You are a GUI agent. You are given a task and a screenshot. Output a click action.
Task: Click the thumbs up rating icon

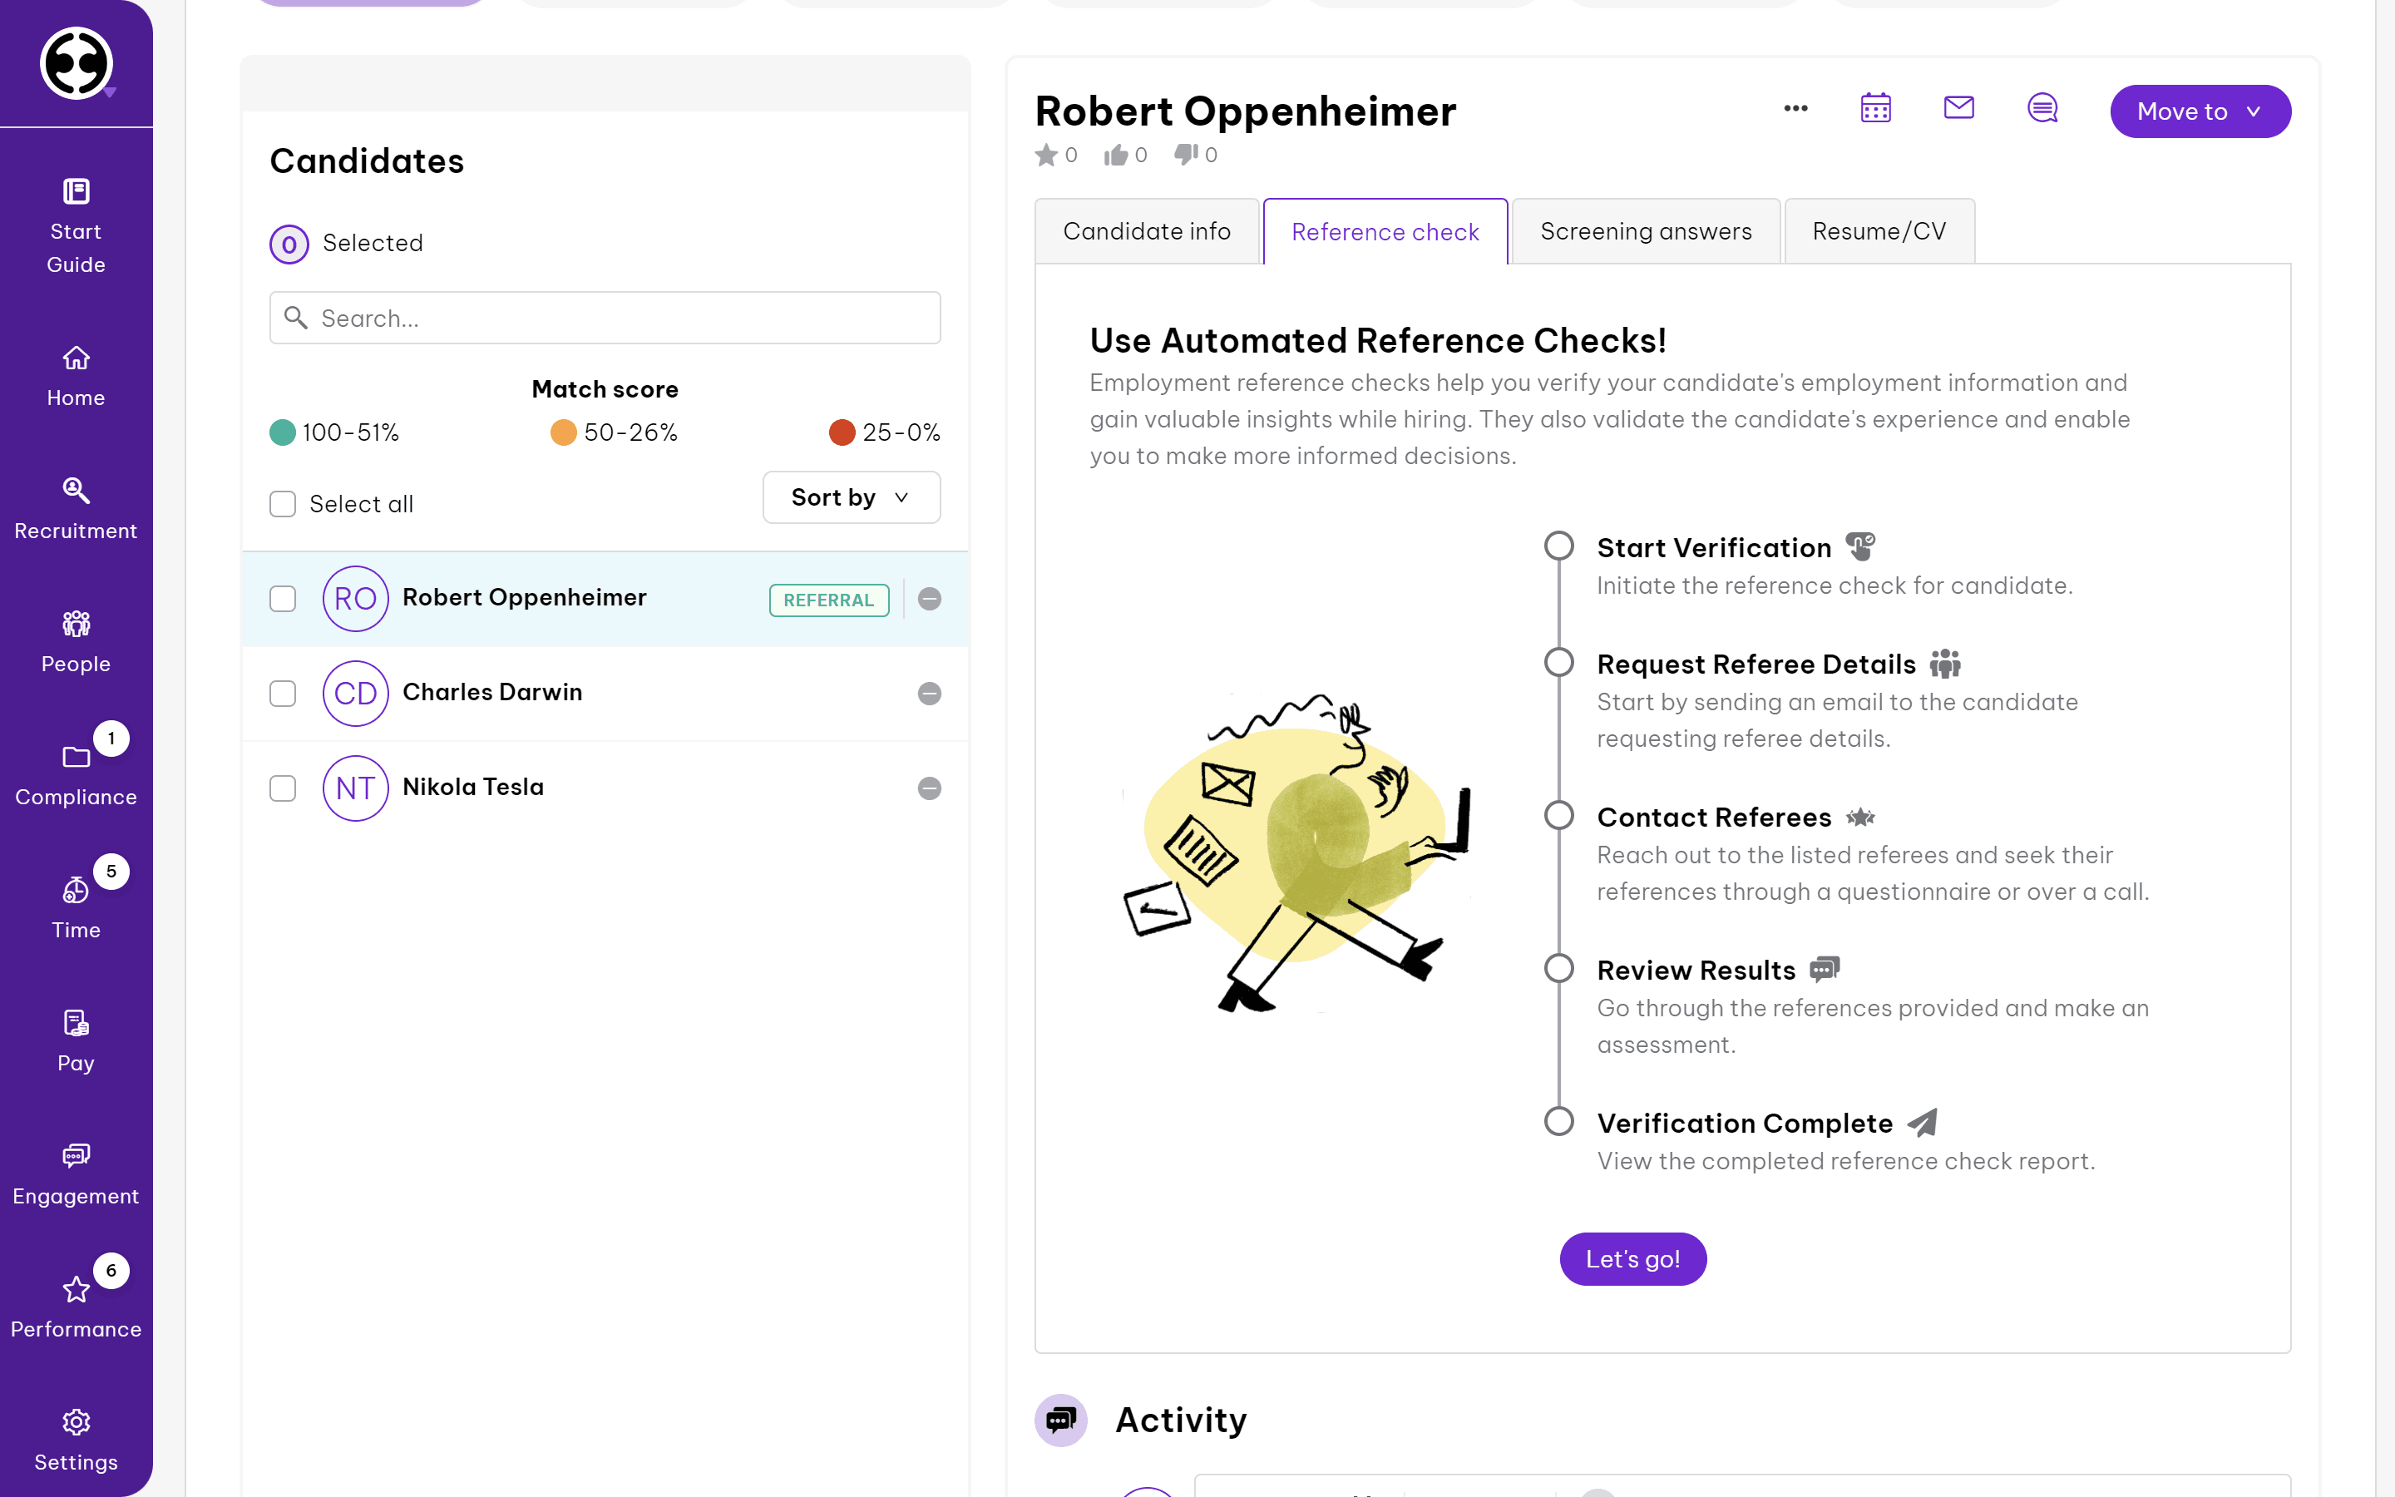pyautogui.click(x=1116, y=156)
